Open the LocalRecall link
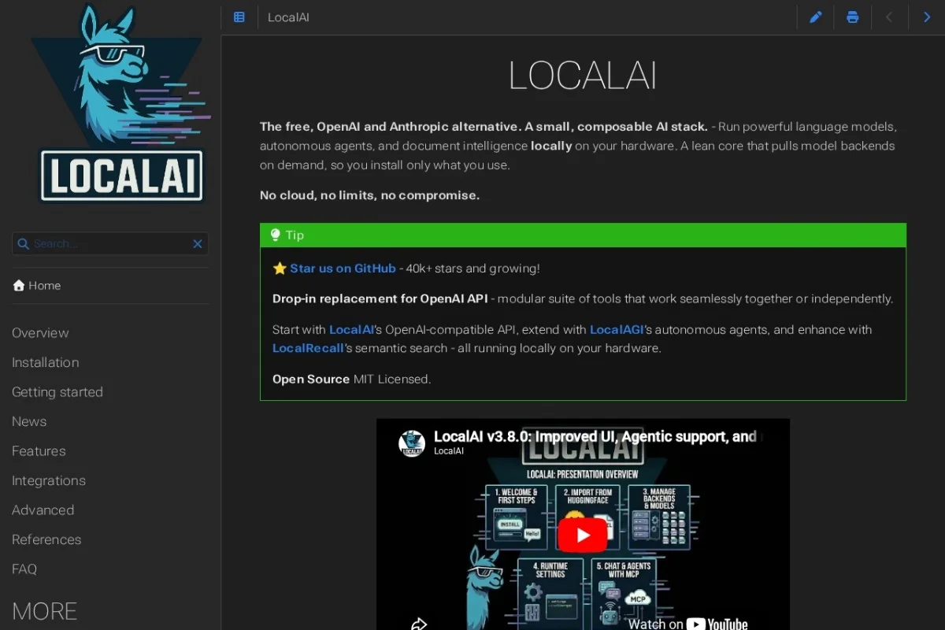 309,348
